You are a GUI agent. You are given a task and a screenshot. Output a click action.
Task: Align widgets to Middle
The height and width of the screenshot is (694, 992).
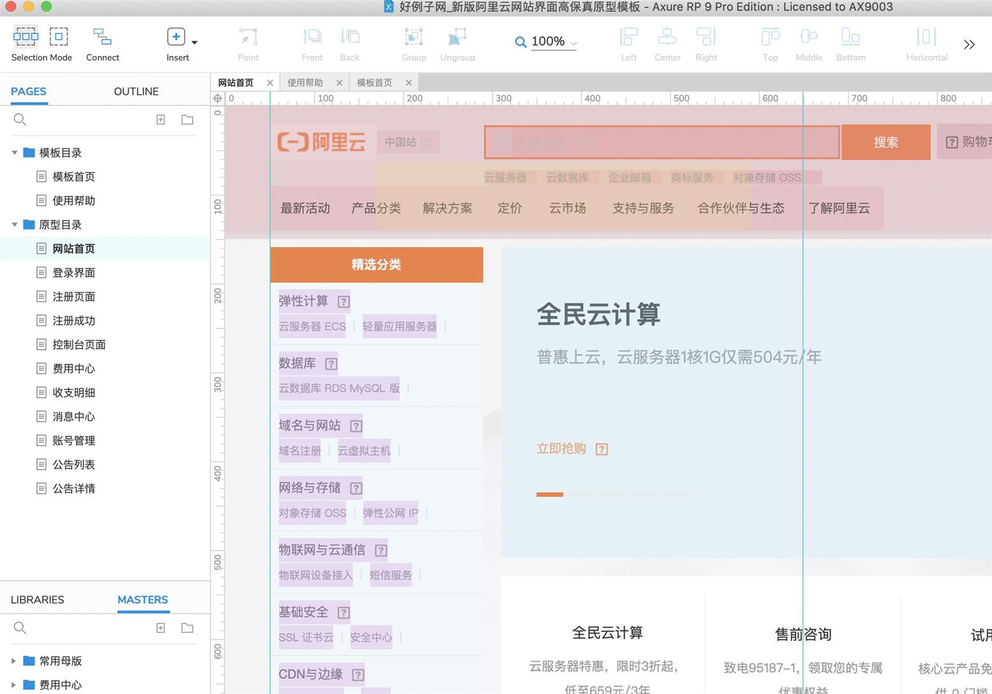click(x=809, y=44)
